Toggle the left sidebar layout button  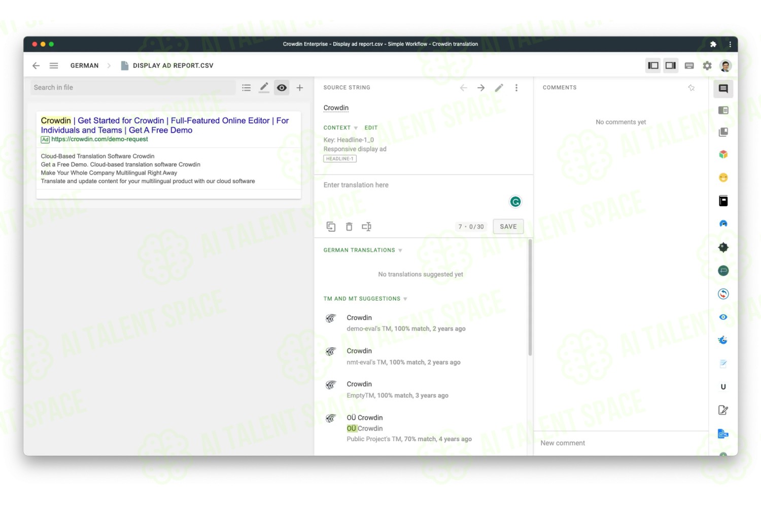pos(653,65)
